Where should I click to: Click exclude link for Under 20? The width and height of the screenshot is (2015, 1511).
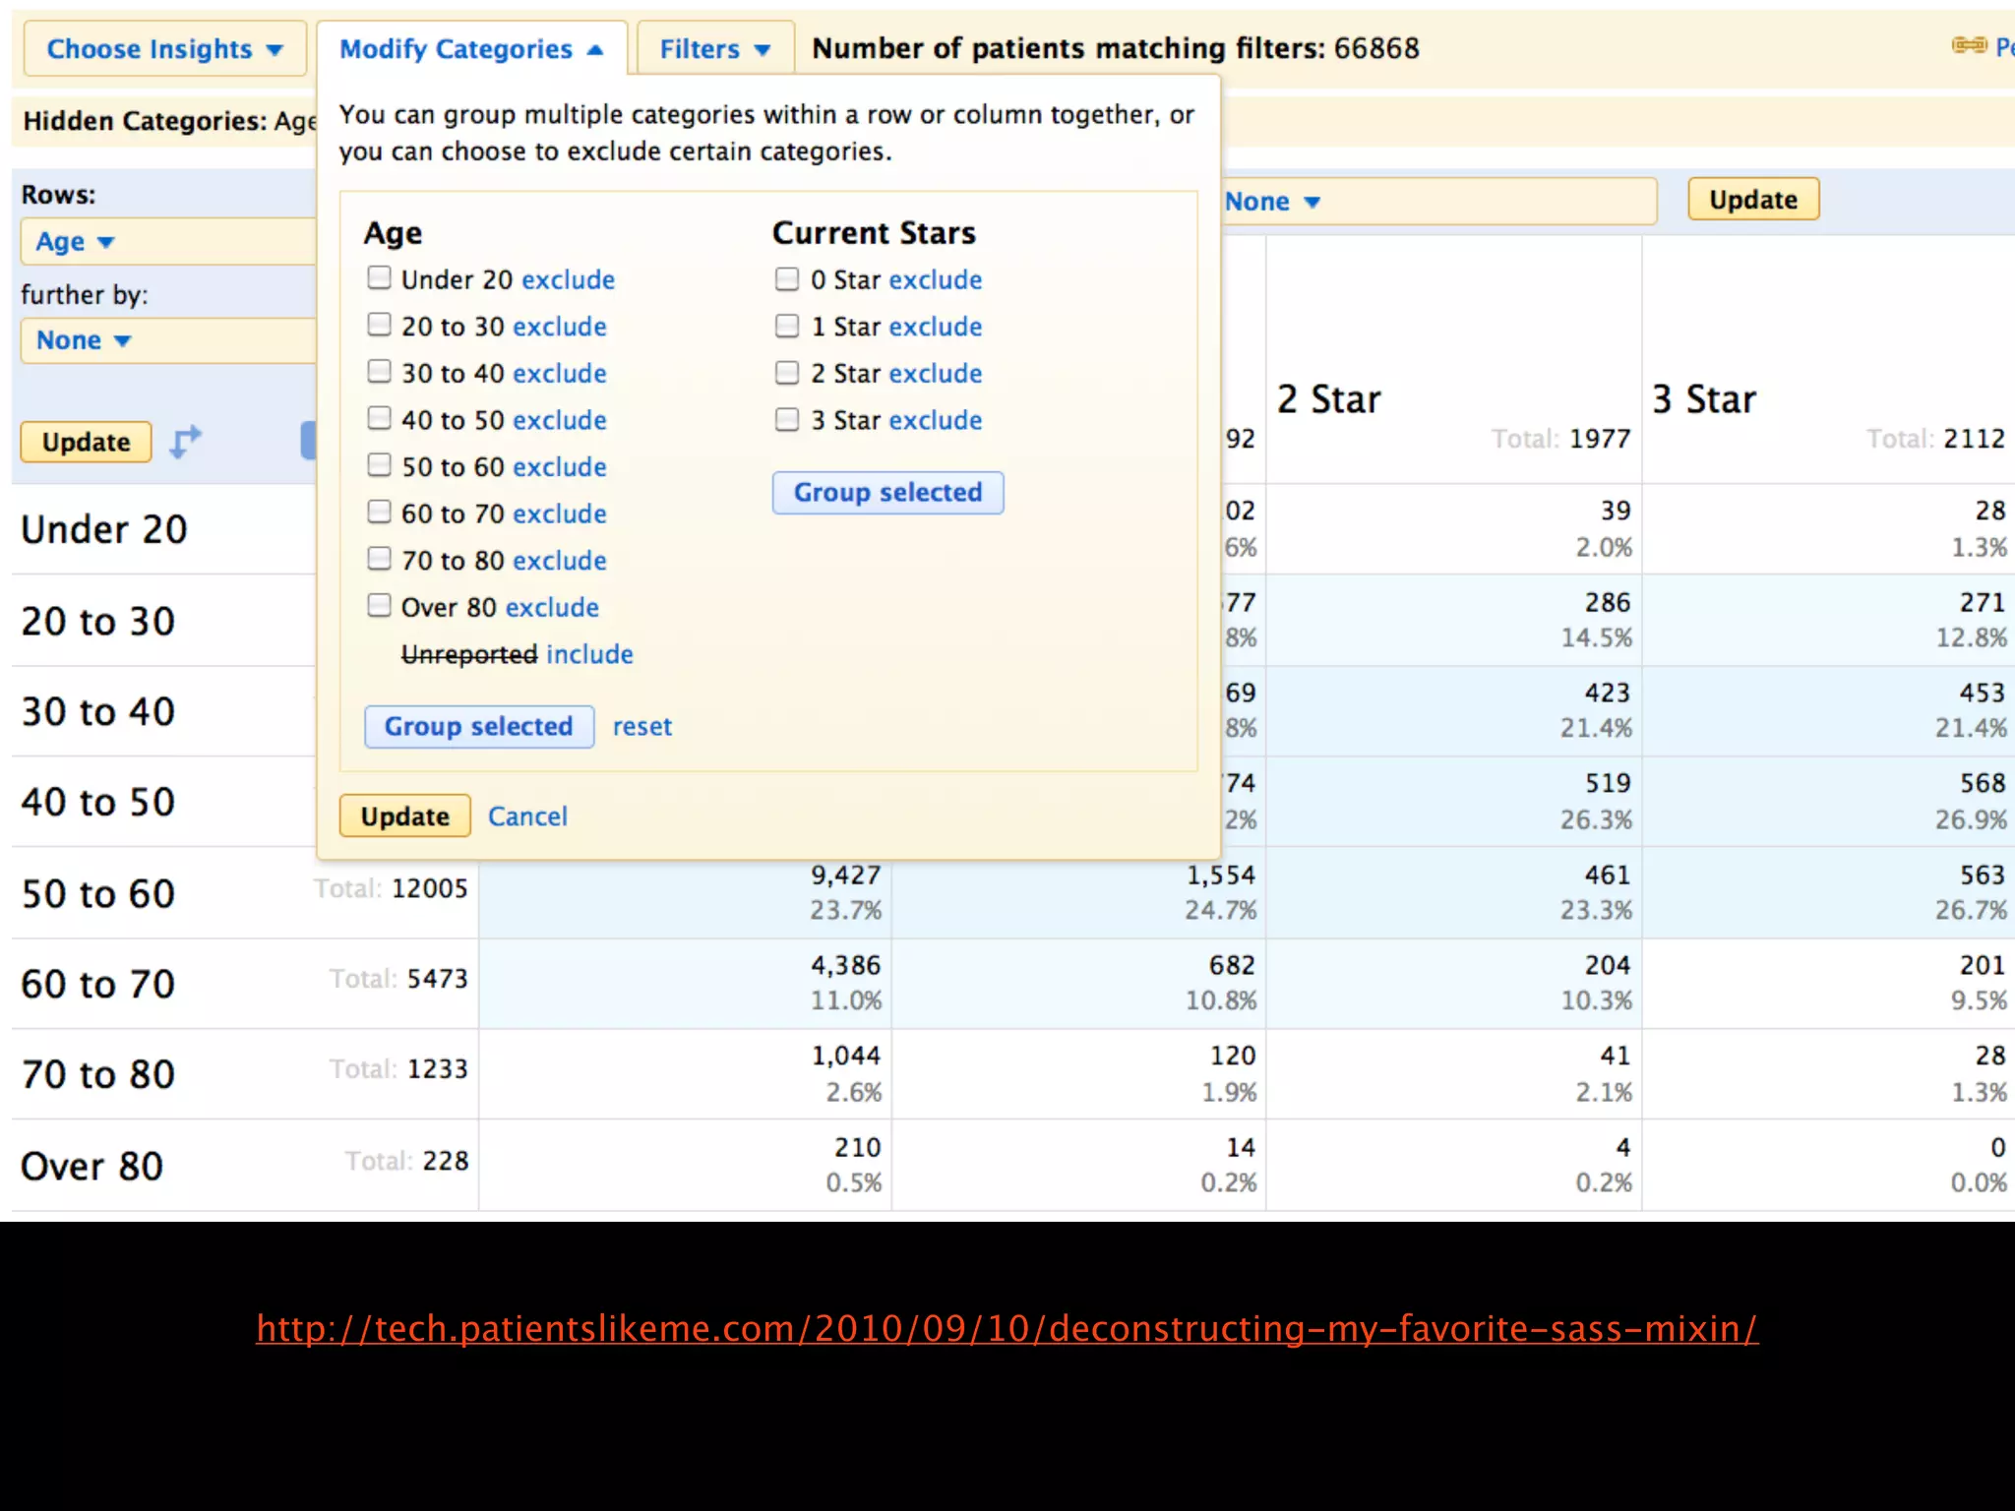[x=568, y=280]
